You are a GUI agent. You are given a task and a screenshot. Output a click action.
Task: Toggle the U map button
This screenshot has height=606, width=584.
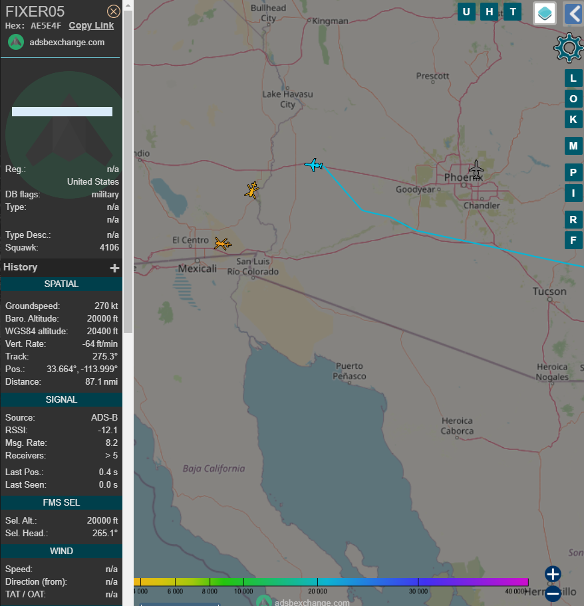(x=466, y=11)
